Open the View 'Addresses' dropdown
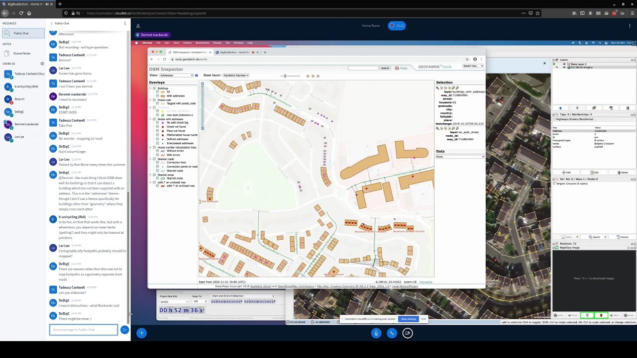Image resolution: width=637 pixels, height=358 pixels. point(176,76)
